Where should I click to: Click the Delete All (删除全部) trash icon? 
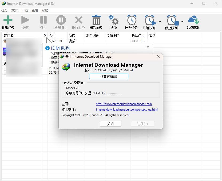pos(96,20)
